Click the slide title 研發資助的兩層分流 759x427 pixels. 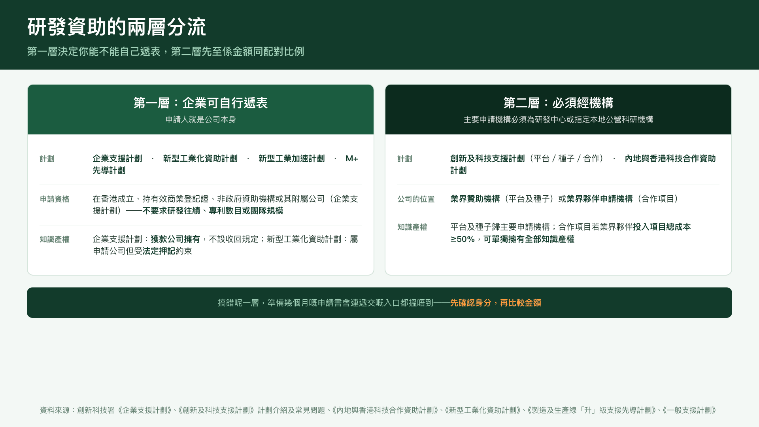(117, 27)
